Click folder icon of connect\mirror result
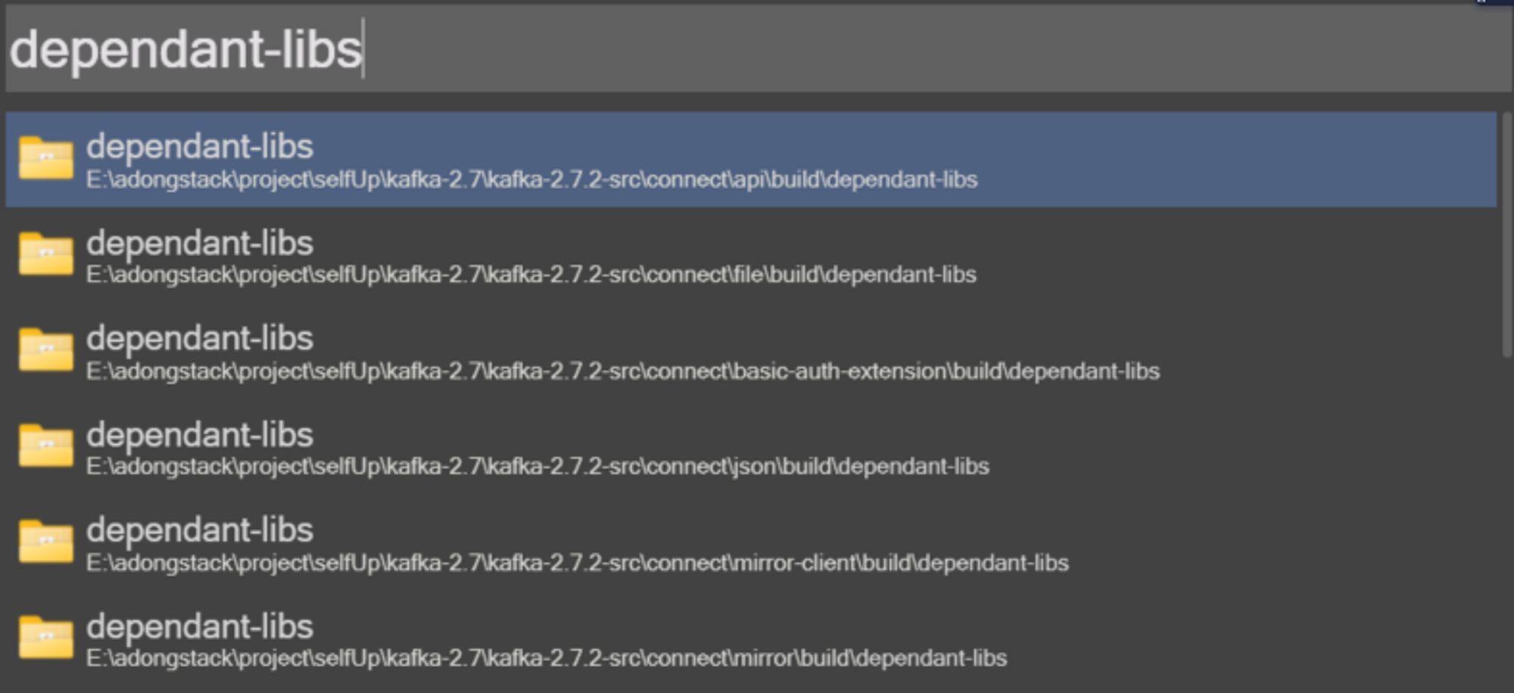 [x=46, y=639]
